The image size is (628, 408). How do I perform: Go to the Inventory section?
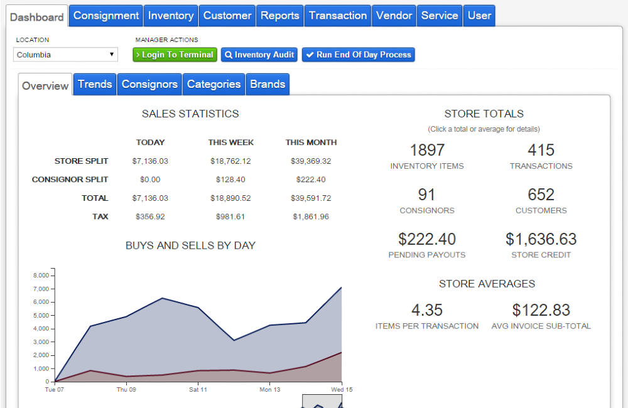click(170, 16)
